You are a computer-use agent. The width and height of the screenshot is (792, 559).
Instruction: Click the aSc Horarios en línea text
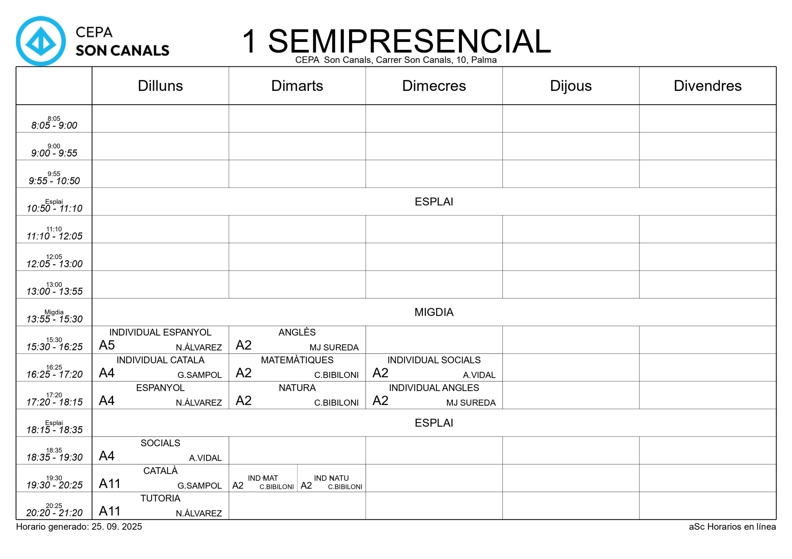[732, 527]
